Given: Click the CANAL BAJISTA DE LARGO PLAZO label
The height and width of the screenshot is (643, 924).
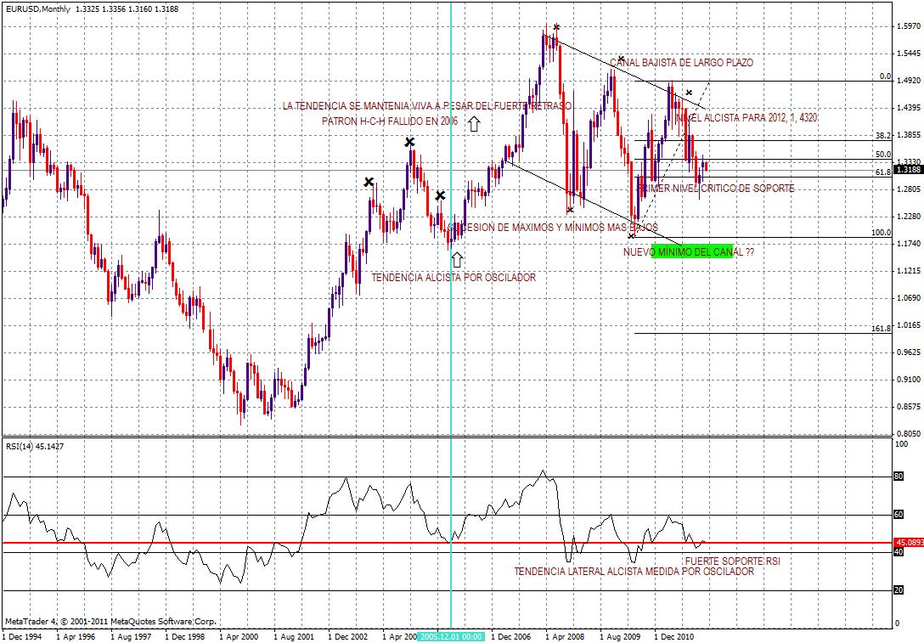Looking at the screenshot, I should (x=681, y=63).
